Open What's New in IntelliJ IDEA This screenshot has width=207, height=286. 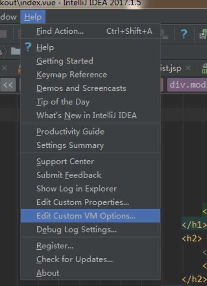(91, 115)
